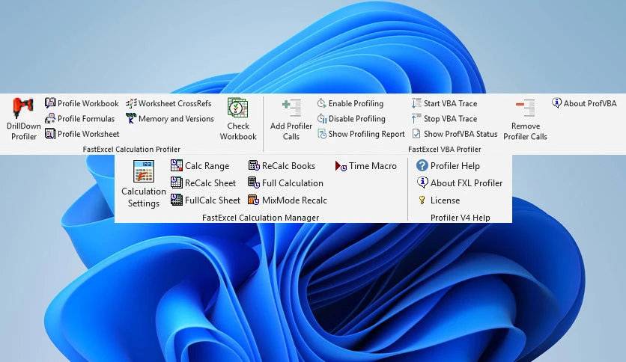Open the DrillDown Profiler drill icon
The image size is (626, 362).
(23, 108)
